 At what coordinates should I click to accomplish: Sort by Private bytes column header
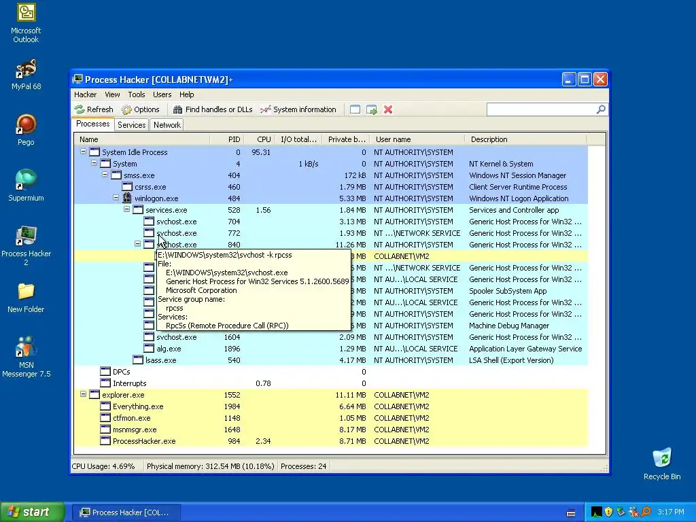click(346, 139)
